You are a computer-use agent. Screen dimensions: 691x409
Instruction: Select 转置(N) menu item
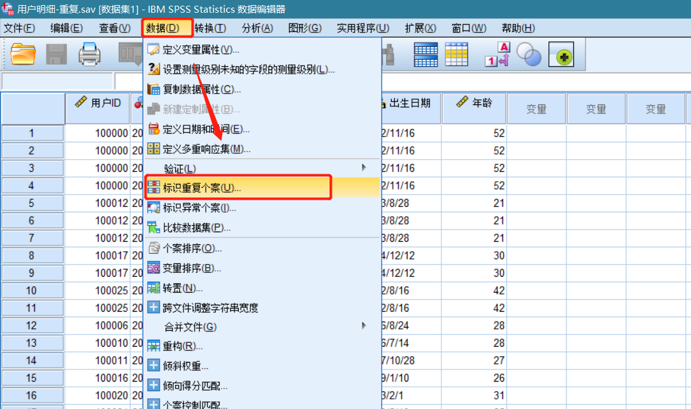click(x=262, y=288)
